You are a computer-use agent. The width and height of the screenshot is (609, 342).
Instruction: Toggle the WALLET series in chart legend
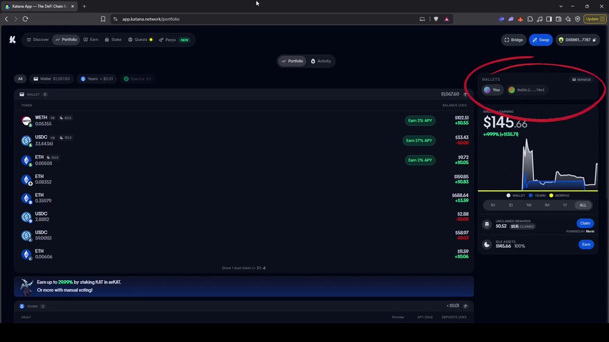click(x=516, y=196)
